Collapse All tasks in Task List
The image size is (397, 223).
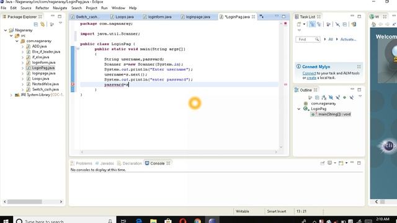[x=345, y=24]
